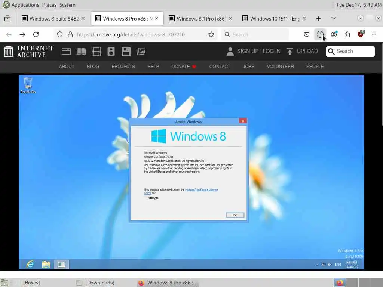The width and height of the screenshot is (383, 287).
Task: Browse the Audio speaker icon
Action: point(111,52)
